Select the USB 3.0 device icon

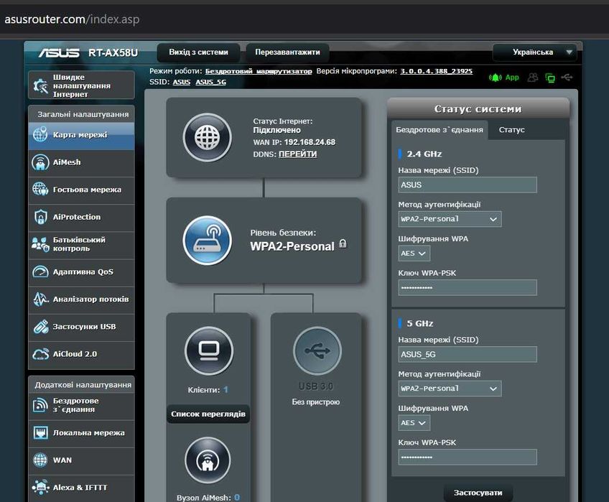coord(317,351)
